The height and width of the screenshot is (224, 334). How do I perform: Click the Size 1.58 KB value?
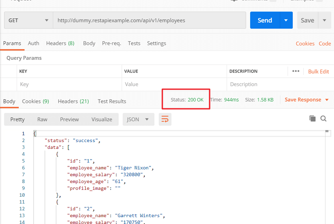tap(265, 100)
